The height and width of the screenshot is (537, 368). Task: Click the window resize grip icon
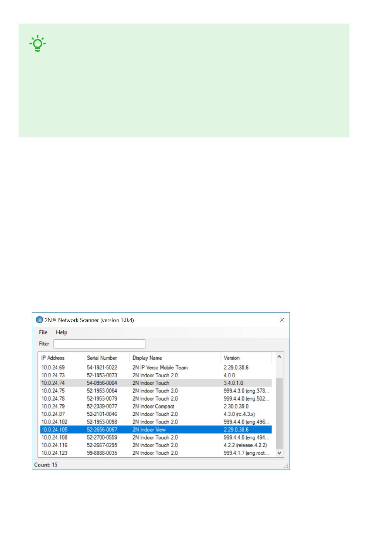286,466
